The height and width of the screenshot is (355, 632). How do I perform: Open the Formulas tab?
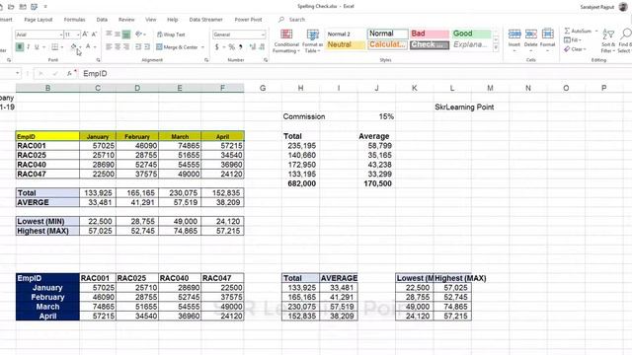[x=75, y=20]
